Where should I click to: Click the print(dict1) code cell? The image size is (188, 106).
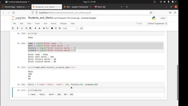(96, 90)
